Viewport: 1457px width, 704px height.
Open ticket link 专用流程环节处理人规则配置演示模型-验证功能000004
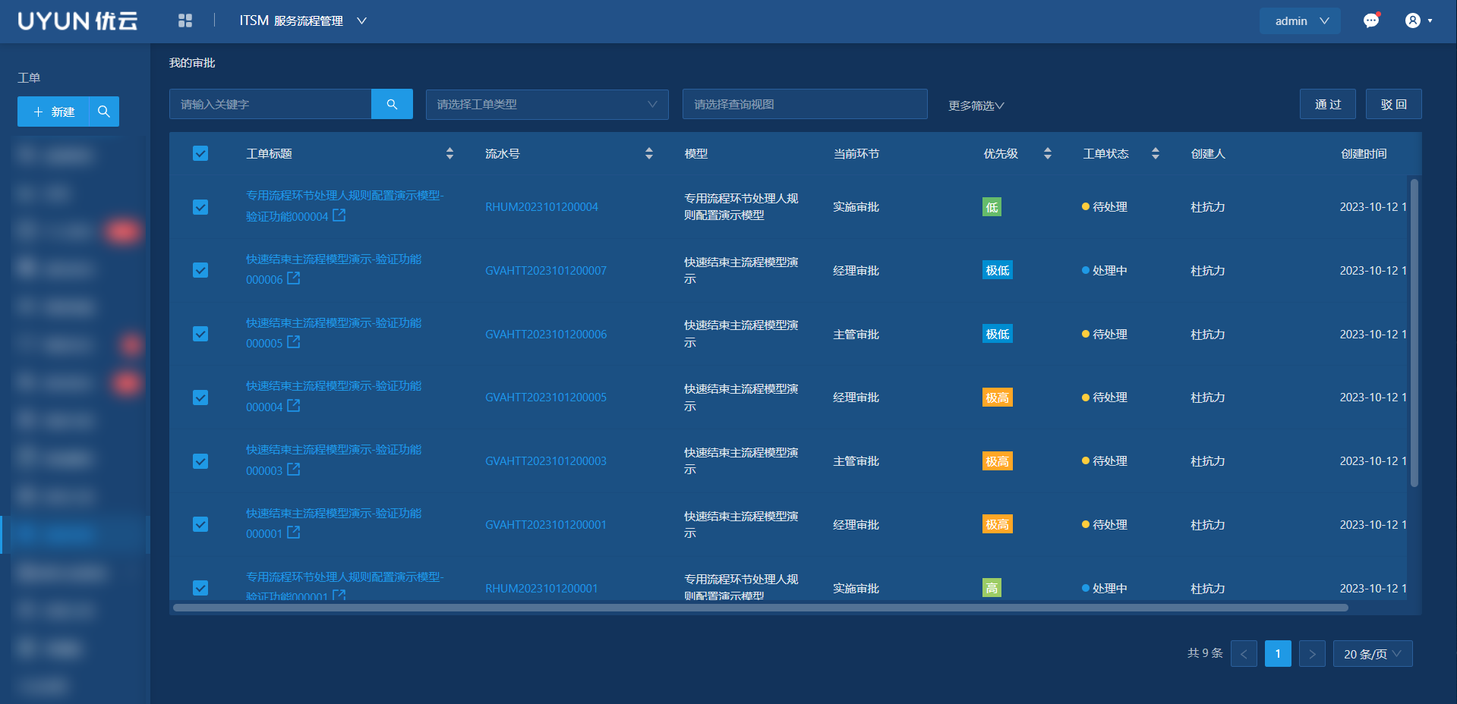click(344, 206)
